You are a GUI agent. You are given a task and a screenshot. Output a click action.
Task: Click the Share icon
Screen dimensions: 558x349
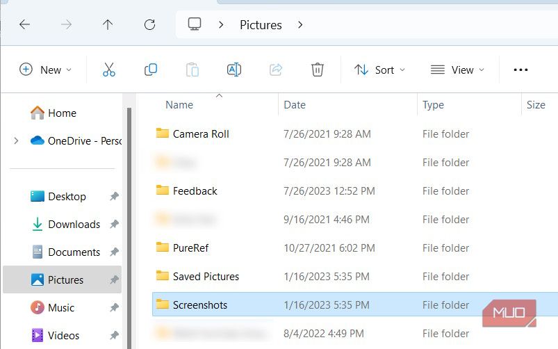(x=276, y=70)
